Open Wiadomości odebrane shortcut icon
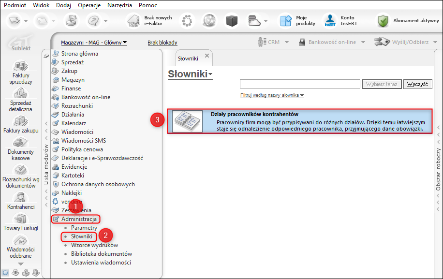This screenshot has width=443, height=279. coord(21,240)
